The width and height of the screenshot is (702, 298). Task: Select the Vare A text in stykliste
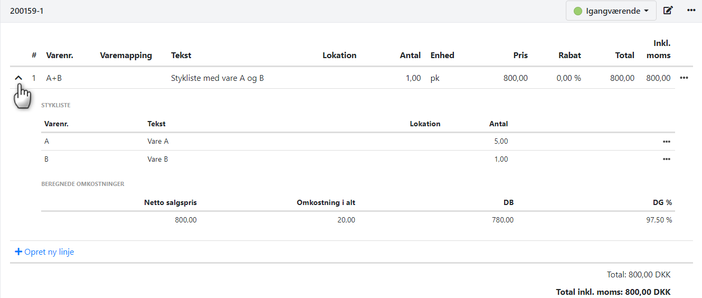[x=158, y=142]
